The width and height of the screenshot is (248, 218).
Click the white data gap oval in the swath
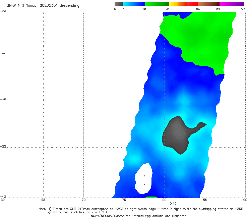click(x=144, y=178)
